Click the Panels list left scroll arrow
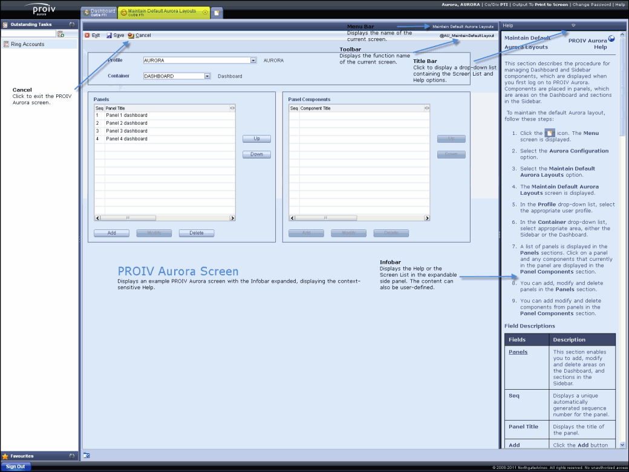The width and height of the screenshot is (629, 472). pos(97,218)
